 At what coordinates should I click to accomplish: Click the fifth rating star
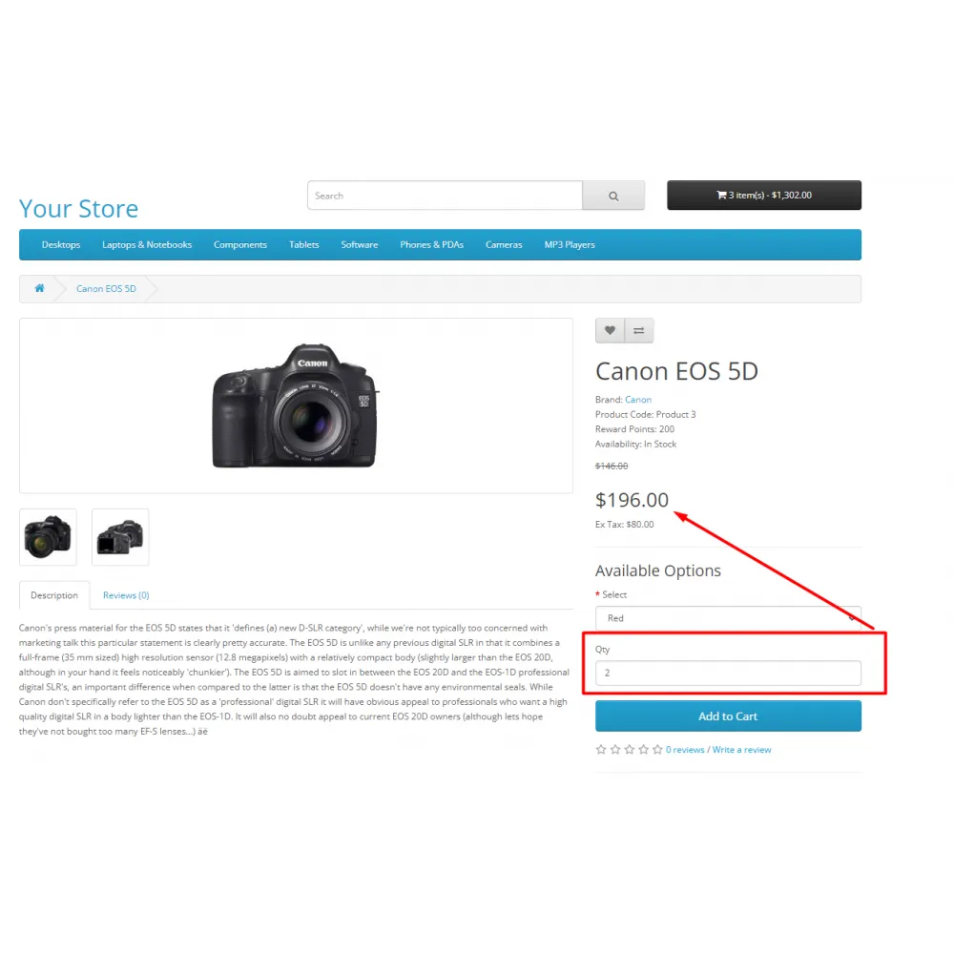(657, 750)
